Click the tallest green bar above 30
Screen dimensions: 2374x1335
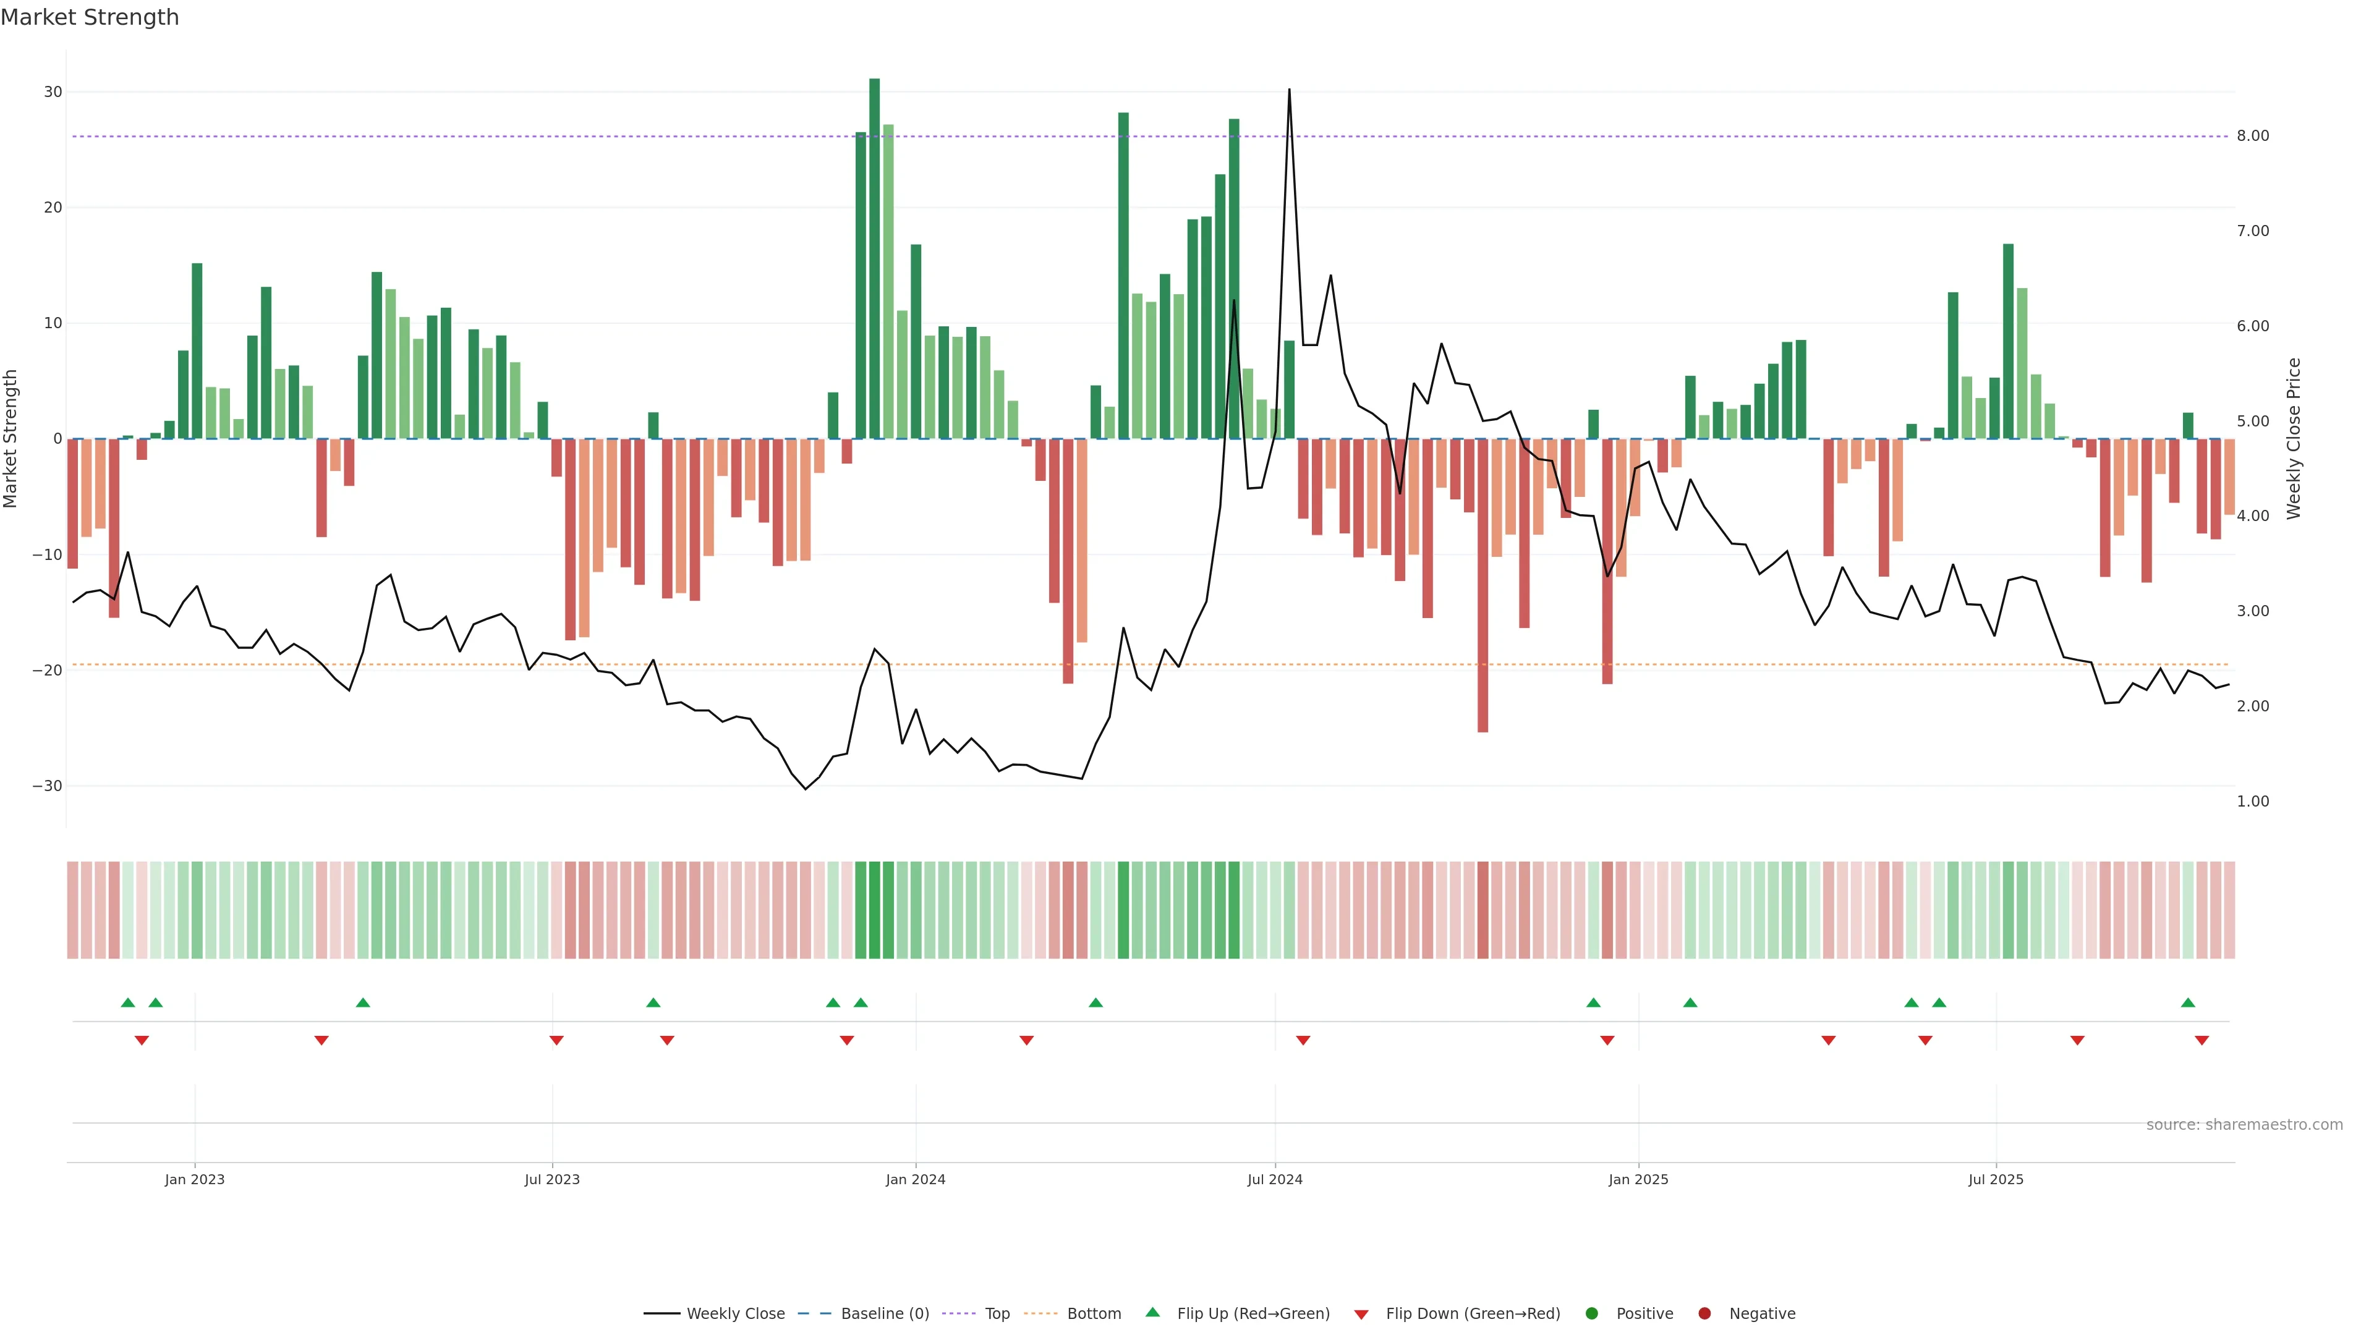click(875, 258)
